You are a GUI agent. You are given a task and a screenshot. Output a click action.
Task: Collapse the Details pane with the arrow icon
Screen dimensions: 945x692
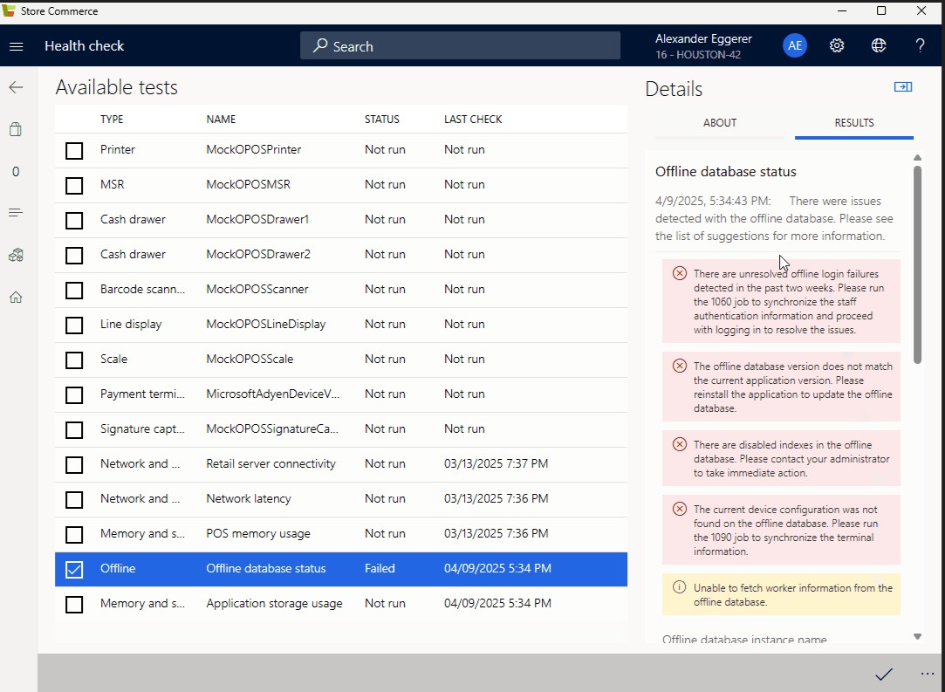(903, 86)
